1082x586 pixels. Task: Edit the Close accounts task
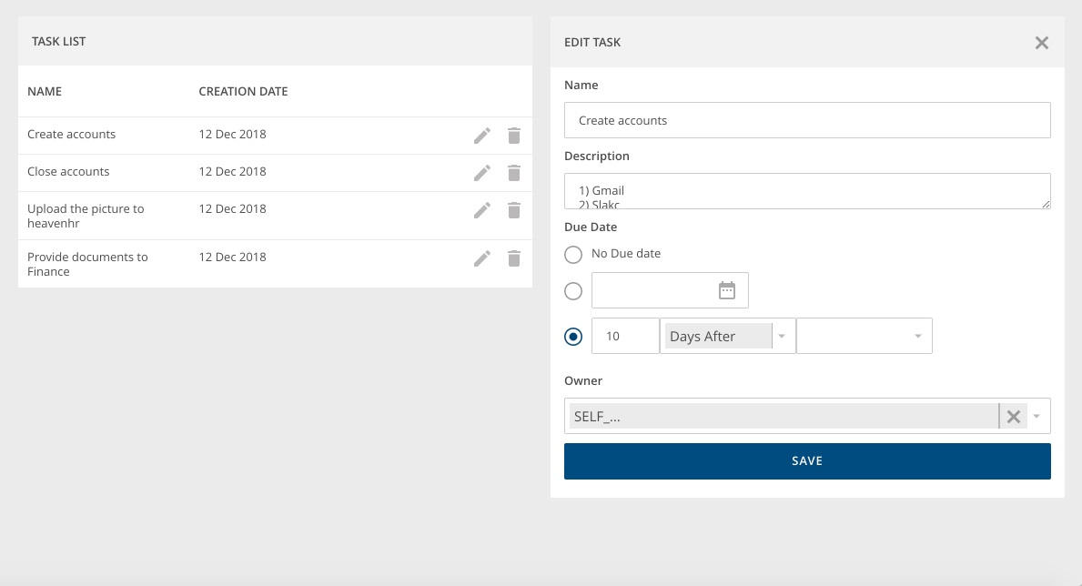tap(482, 172)
